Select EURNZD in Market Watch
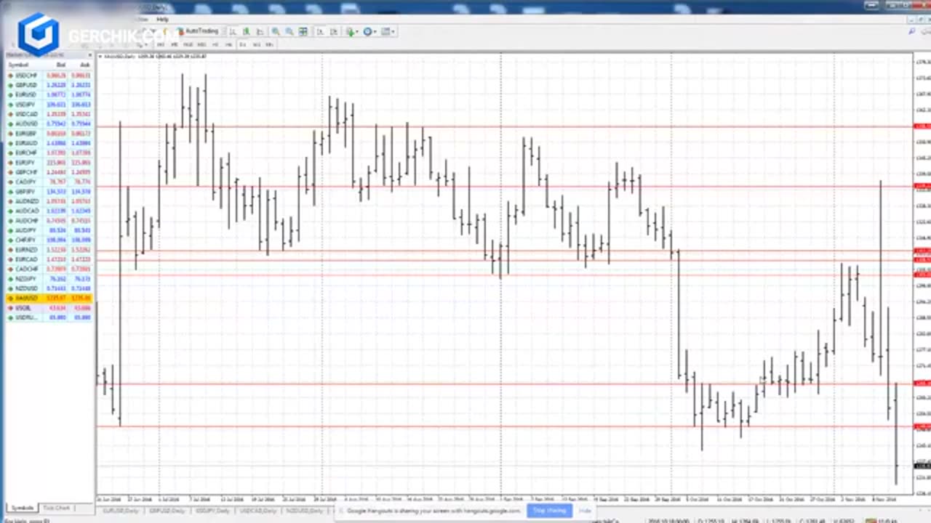931x523 pixels. (49, 250)
